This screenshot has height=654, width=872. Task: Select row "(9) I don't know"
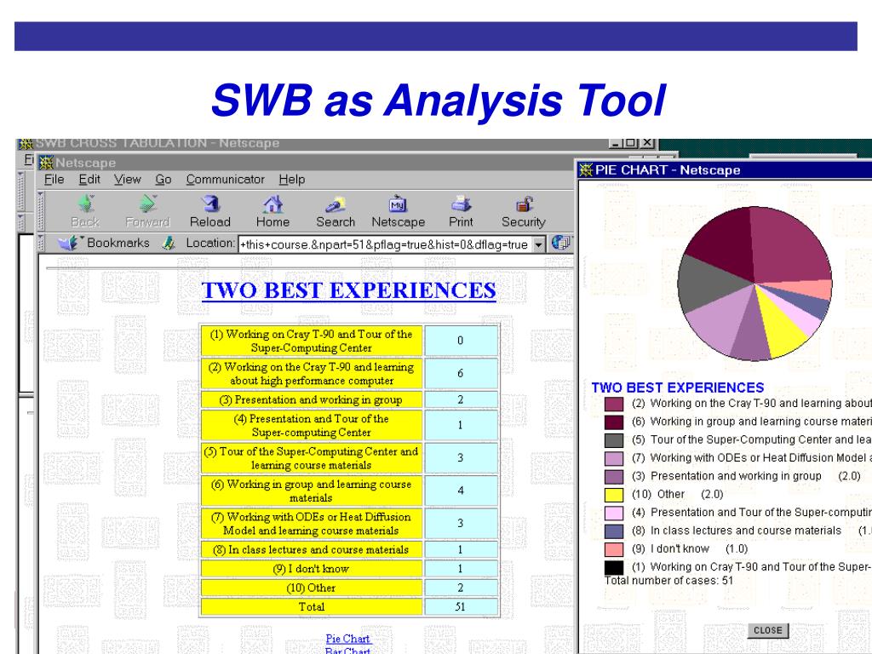[349, 569]
